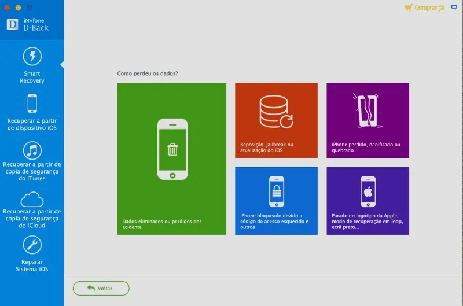Open the feedback message icon at top right
The image size is (463, 306).
[453, 8]
